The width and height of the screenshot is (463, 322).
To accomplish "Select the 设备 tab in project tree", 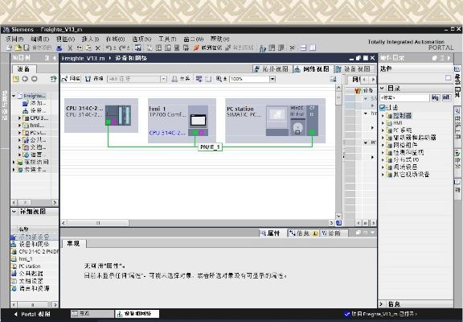I will point(24,69).
